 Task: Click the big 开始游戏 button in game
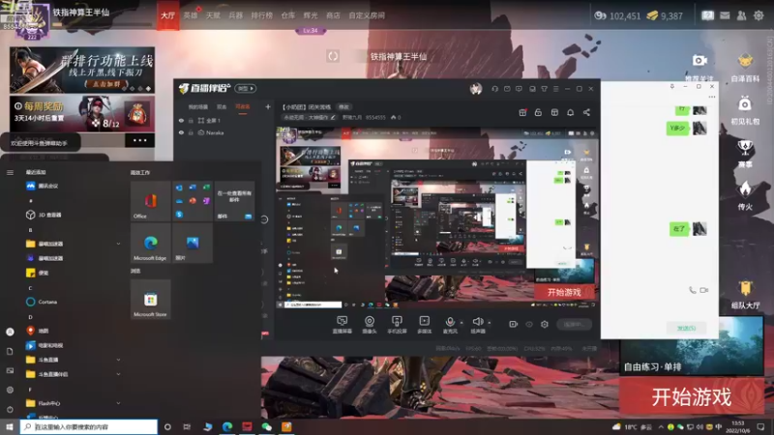[691, 396]
